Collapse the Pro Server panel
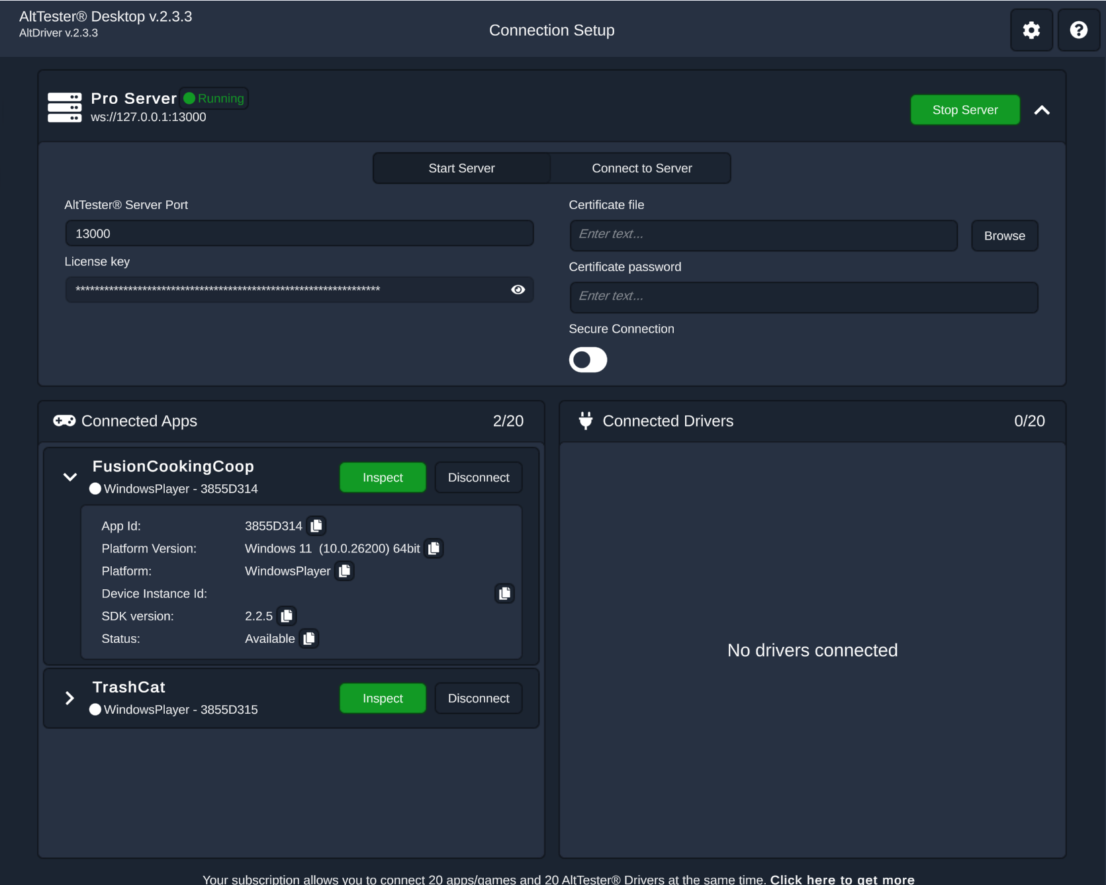Screen dimensions: 1106x885 tap(1042, 110)
